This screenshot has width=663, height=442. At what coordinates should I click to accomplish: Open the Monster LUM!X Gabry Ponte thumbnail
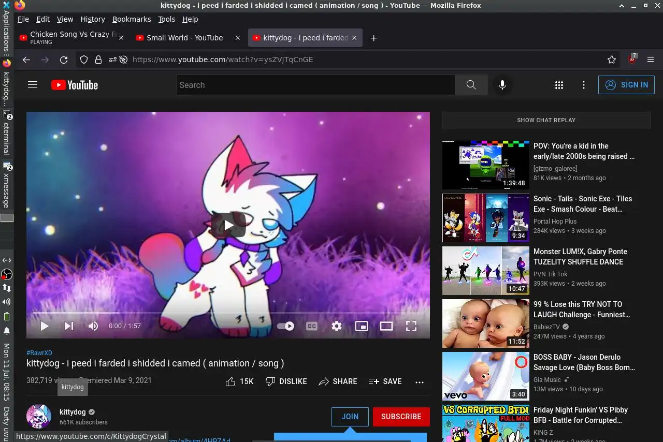[x=486, y=271]
